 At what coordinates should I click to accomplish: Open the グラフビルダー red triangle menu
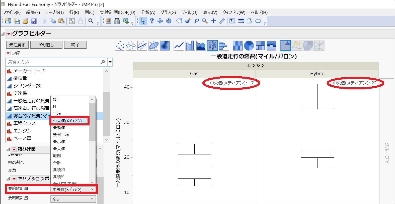(9, 34)
